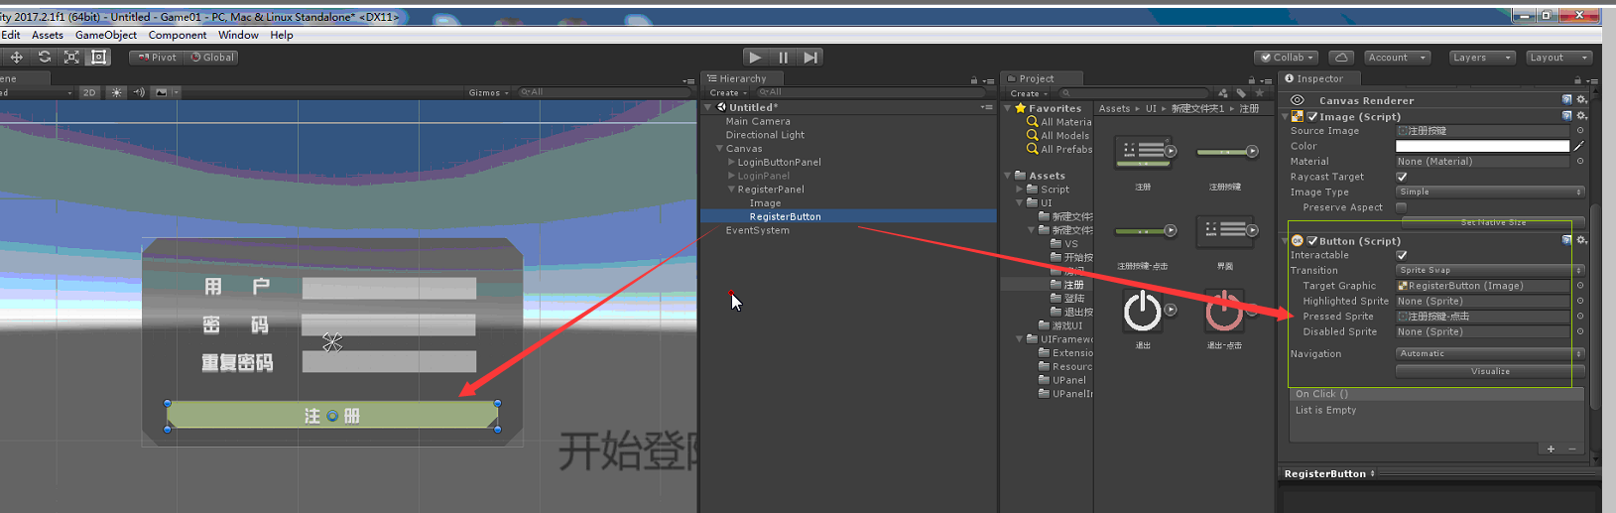
Task: Switch to the Hierarchy tab
Action: pyautogui.click(x=743, y=78)
